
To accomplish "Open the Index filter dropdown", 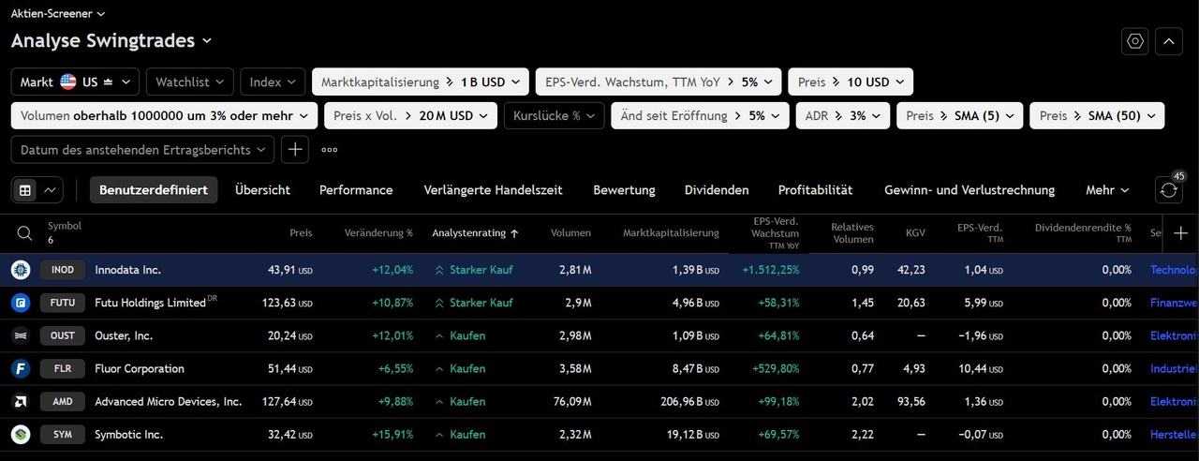I will click(273, 82).
